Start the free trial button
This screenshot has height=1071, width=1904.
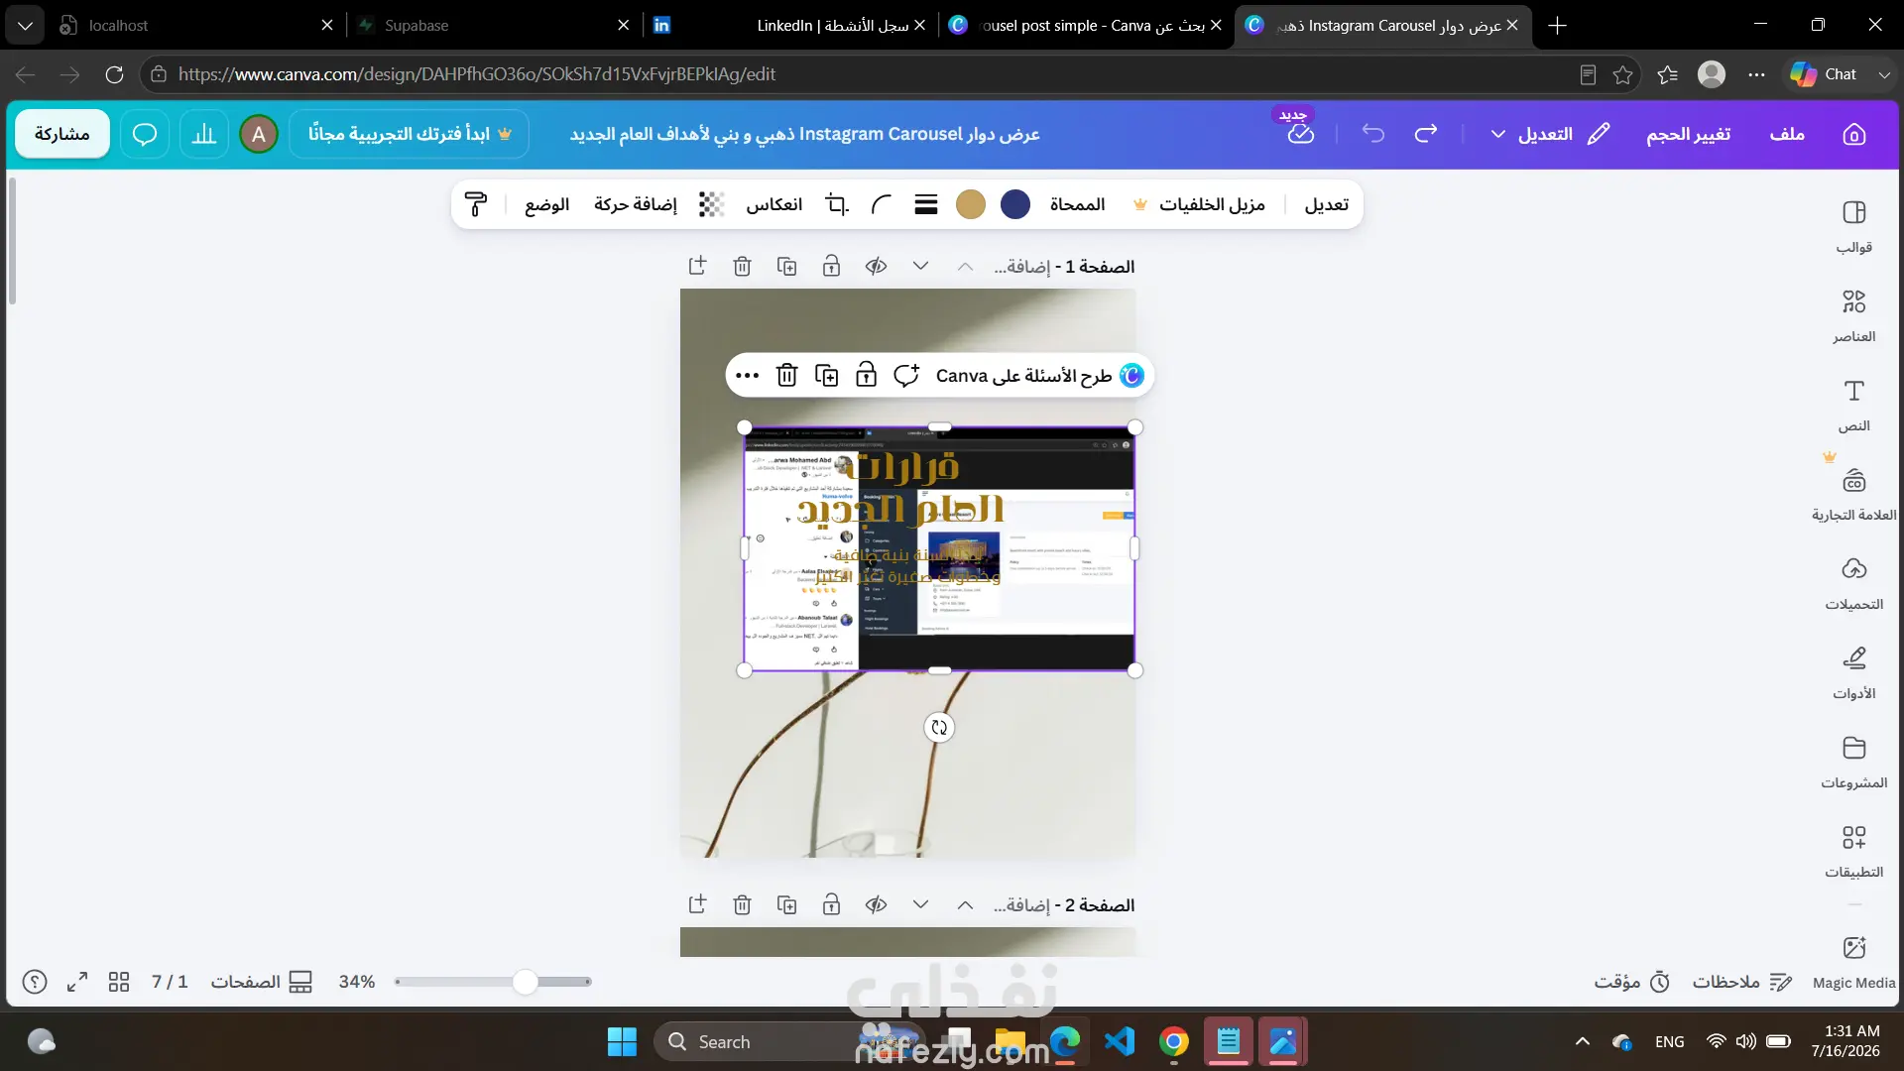(409, 134)
